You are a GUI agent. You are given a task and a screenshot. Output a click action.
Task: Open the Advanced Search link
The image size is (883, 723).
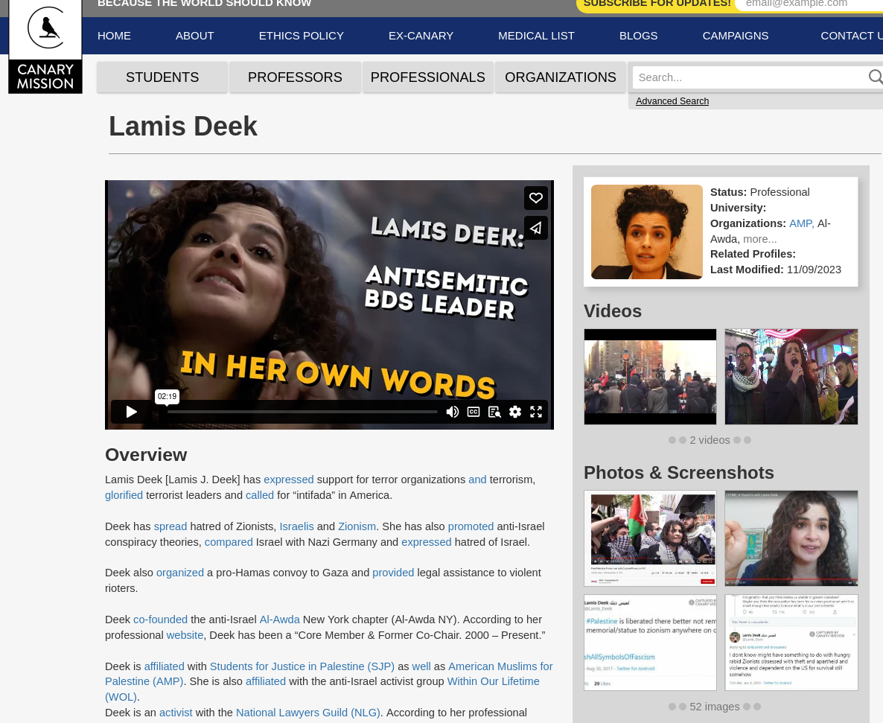(672, 101)
